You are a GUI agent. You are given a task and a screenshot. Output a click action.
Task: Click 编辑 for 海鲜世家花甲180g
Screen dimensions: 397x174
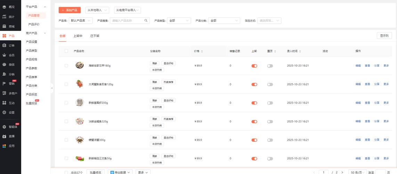coord(358,66)
